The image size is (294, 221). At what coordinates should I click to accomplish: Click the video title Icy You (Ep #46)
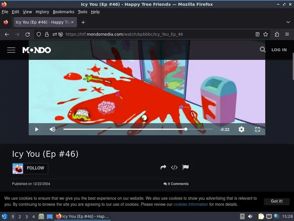tap(45, 154)
